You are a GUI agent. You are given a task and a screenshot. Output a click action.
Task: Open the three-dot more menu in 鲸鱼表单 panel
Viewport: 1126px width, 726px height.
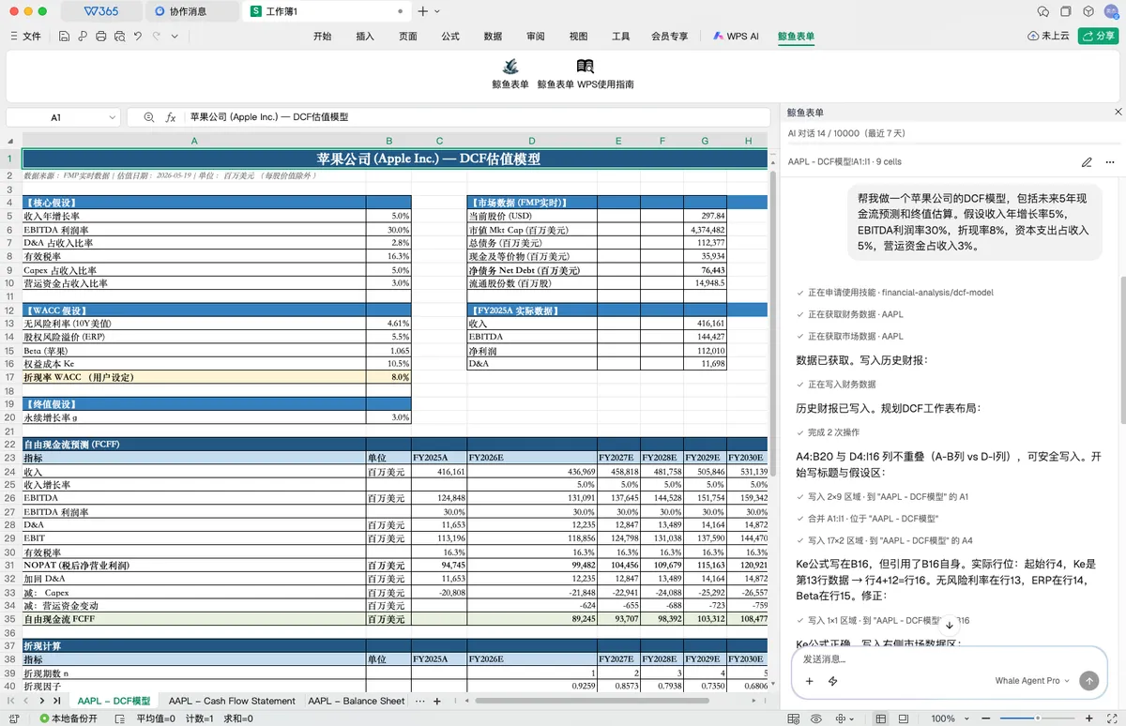tap(1110, 162)
